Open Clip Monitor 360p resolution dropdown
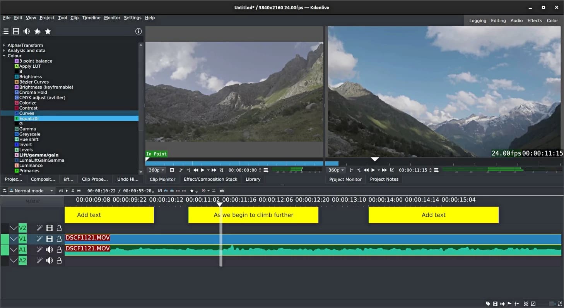Screen dimensions: 564x308 157,170
